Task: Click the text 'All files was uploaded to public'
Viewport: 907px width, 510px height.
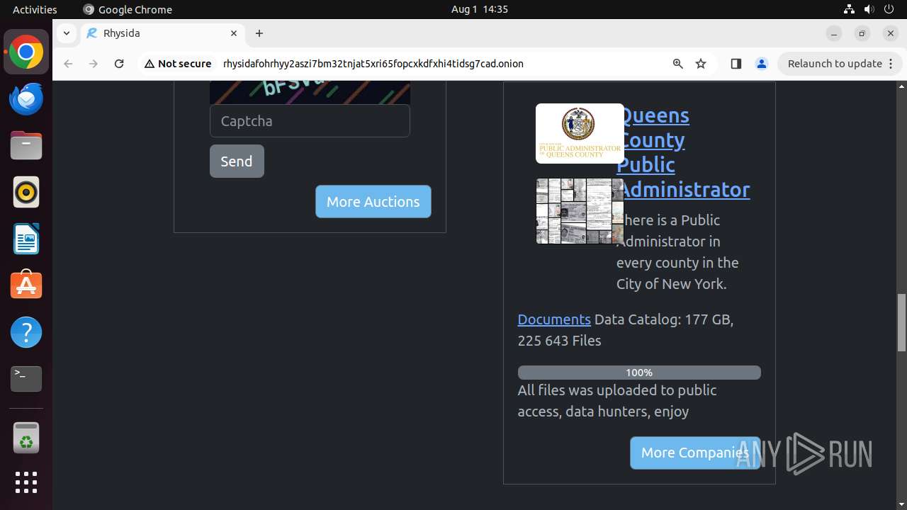Action: [x=617, y=390]
